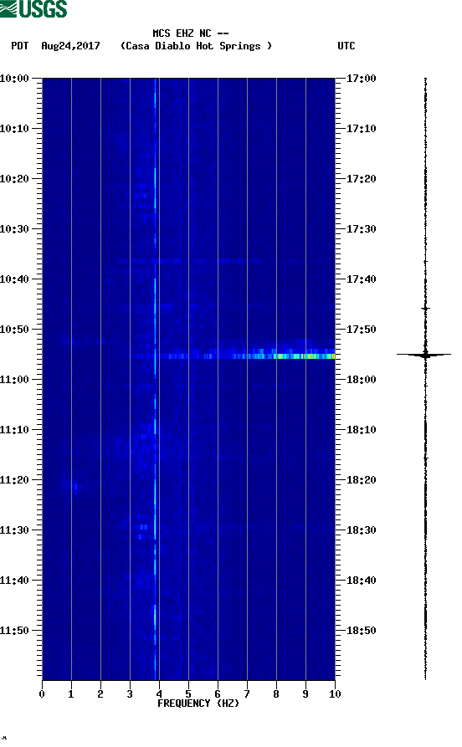Click the 10:50 PDT time label
Viewport: 462px width, 747px height.
pos(14,330)
